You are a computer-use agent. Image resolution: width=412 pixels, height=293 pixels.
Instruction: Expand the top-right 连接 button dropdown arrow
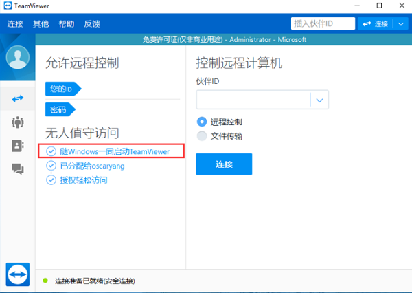[x=402, y=24]
